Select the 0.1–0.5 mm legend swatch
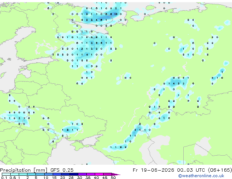The image size is (232, 179). 6,174
